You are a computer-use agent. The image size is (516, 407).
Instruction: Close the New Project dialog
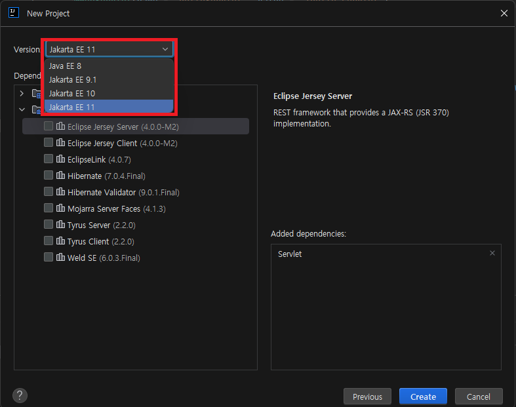(504, 13)
